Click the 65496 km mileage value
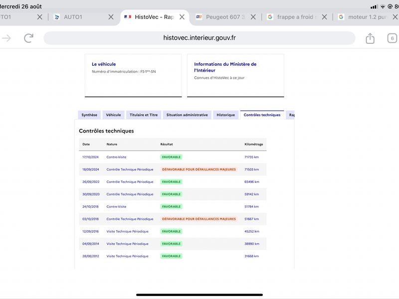 tap(252, 182)
